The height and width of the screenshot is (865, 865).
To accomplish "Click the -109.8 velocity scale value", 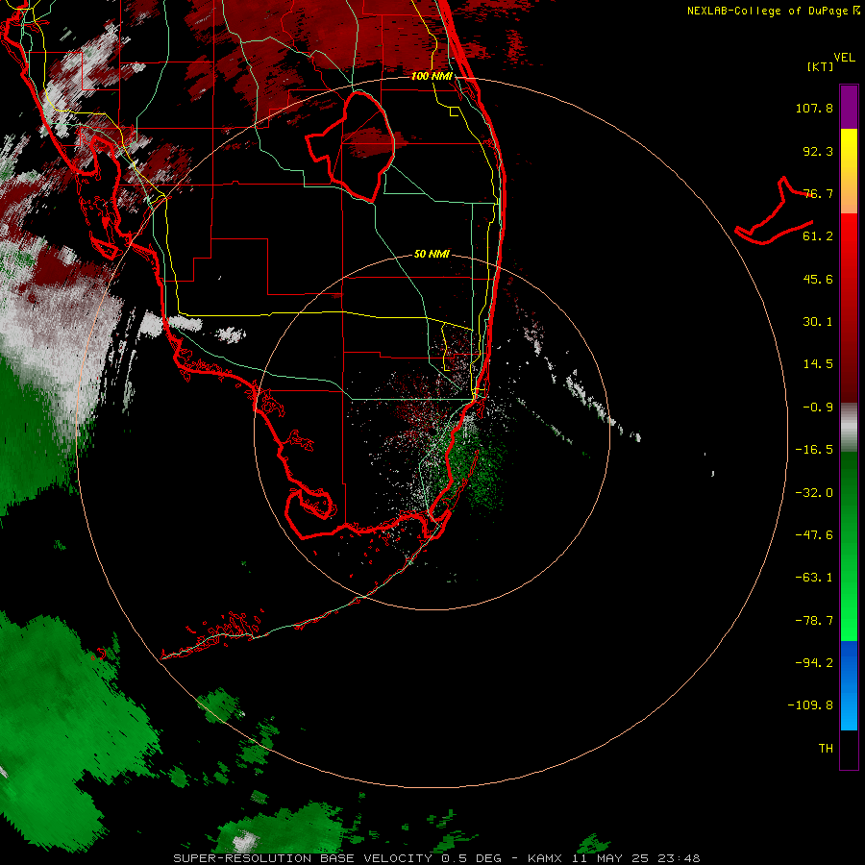I will point(810,705).
